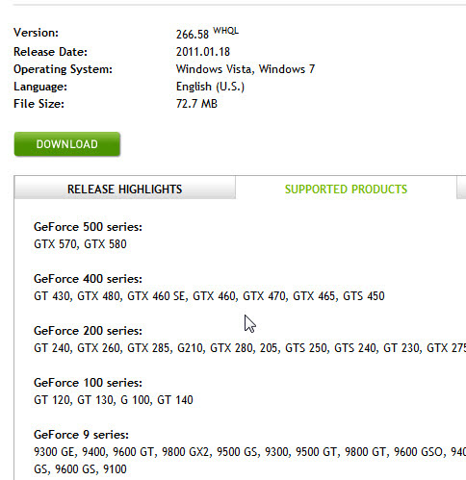Click the GeForce 100 series heading

88,383
